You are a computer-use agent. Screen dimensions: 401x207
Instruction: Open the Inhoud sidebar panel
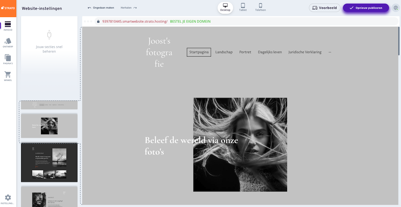8,26
